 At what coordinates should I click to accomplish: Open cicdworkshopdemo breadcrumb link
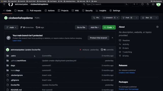click(x=39, y=4)
